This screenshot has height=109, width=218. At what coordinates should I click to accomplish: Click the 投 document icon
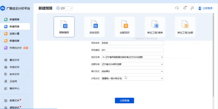(94, 24)
